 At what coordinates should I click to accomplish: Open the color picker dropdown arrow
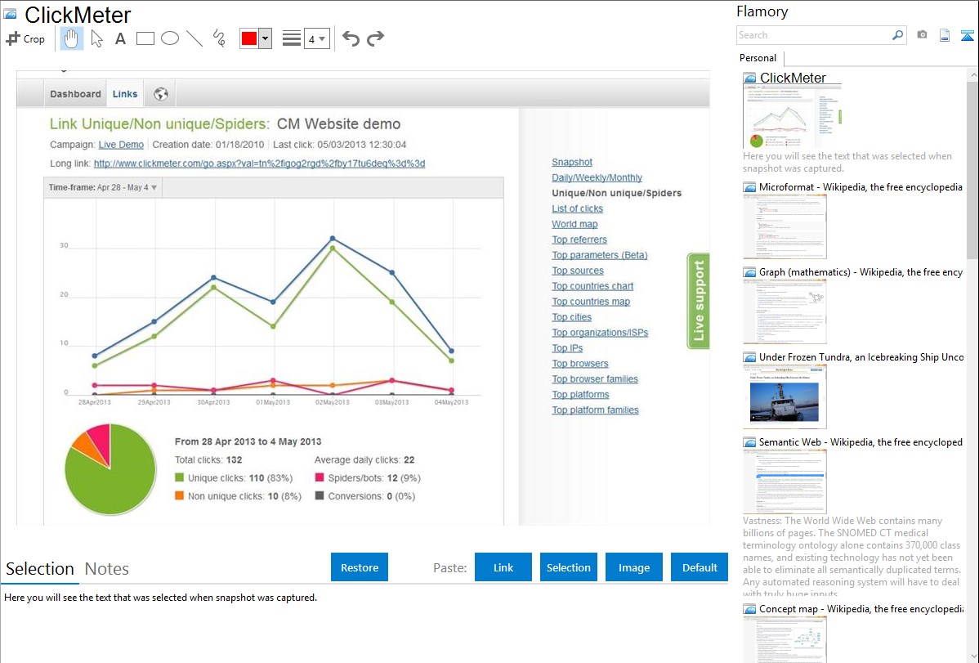tap(266, 38)
